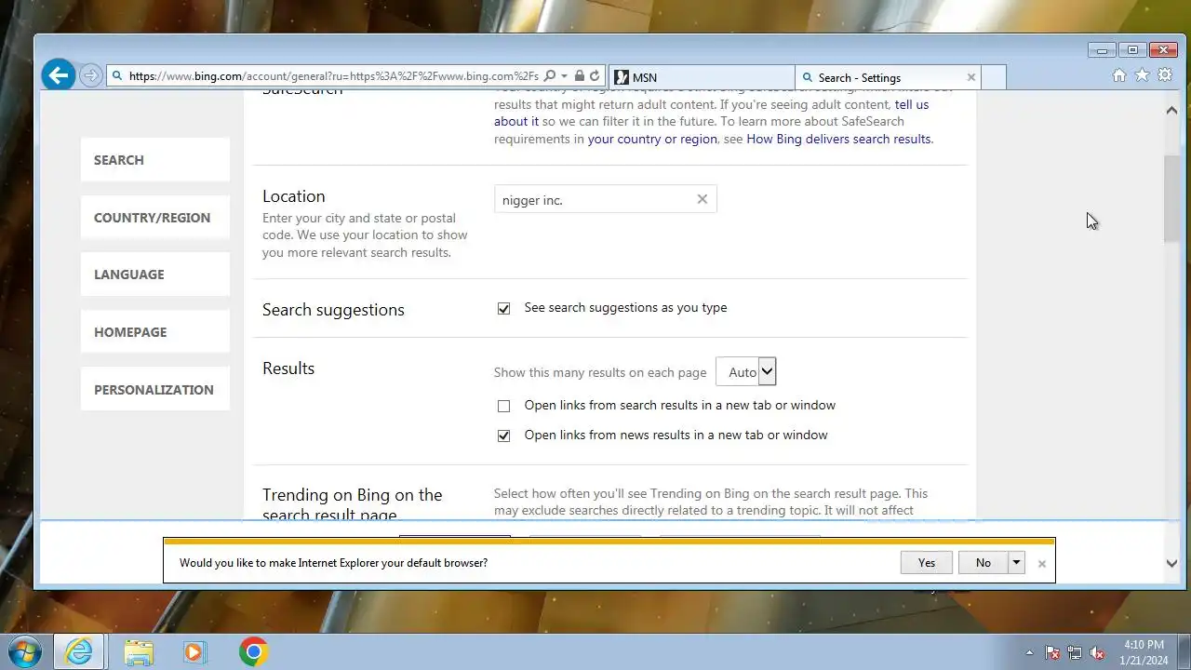1191x670 pixels.
Task: Expand the results-per-page 'Auto' dropdown
Action: pos(745,372)
